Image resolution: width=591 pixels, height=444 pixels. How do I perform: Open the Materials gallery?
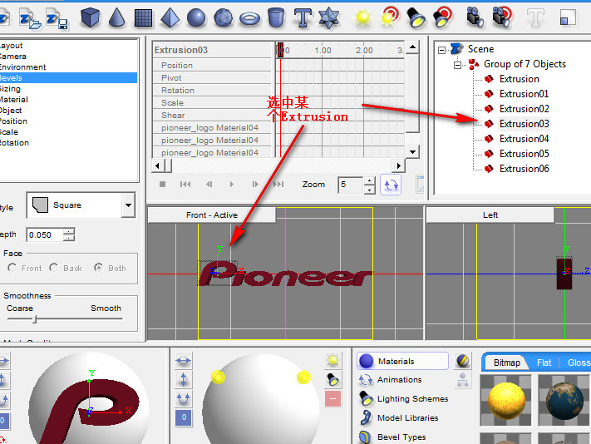coord(402,361)
